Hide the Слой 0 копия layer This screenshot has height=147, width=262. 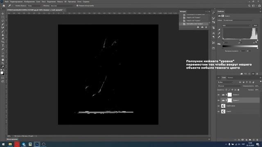(x=218, y=106)
